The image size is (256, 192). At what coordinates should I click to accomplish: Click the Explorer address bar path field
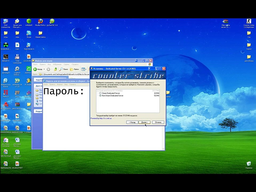(x=65, y=74)
